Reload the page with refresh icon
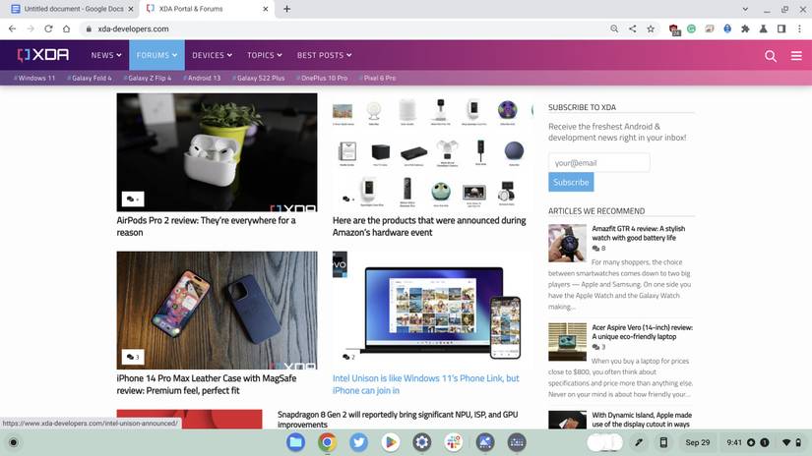This screenshot has width=812, height=456. tap(48, 28)
